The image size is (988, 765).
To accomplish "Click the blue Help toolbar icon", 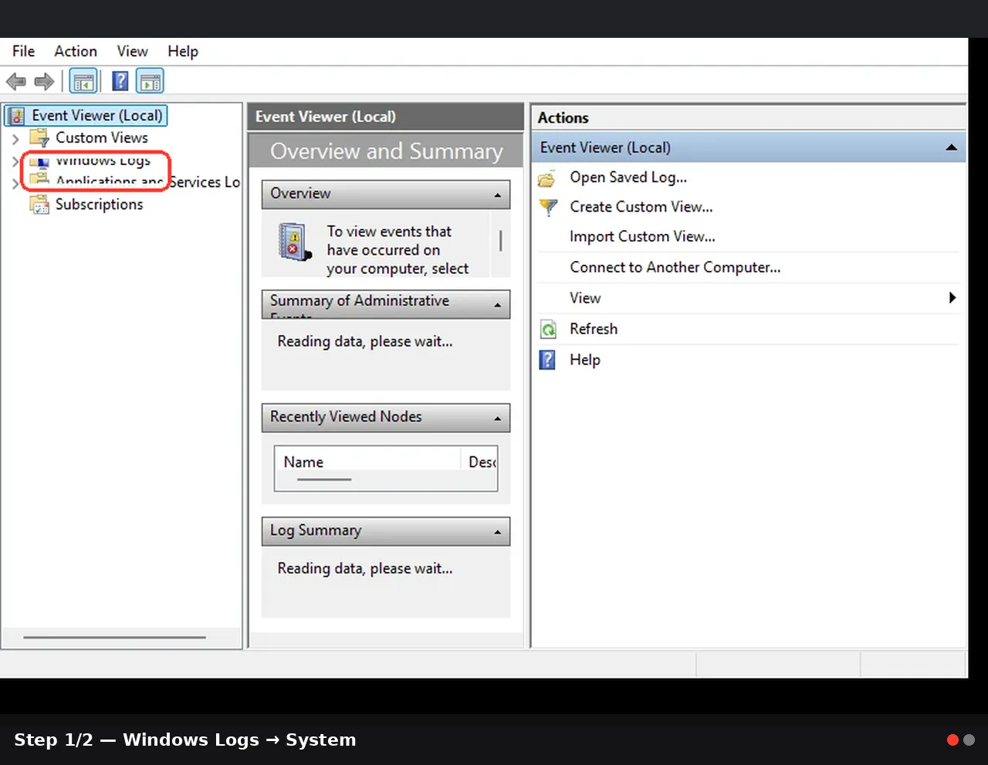I will coord(120,81).
